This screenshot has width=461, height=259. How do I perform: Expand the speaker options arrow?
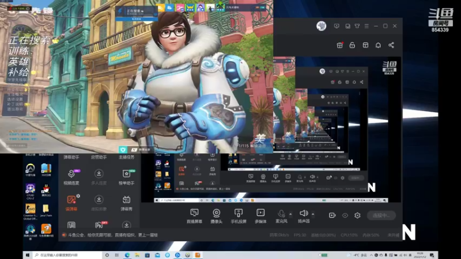(313, 214)
